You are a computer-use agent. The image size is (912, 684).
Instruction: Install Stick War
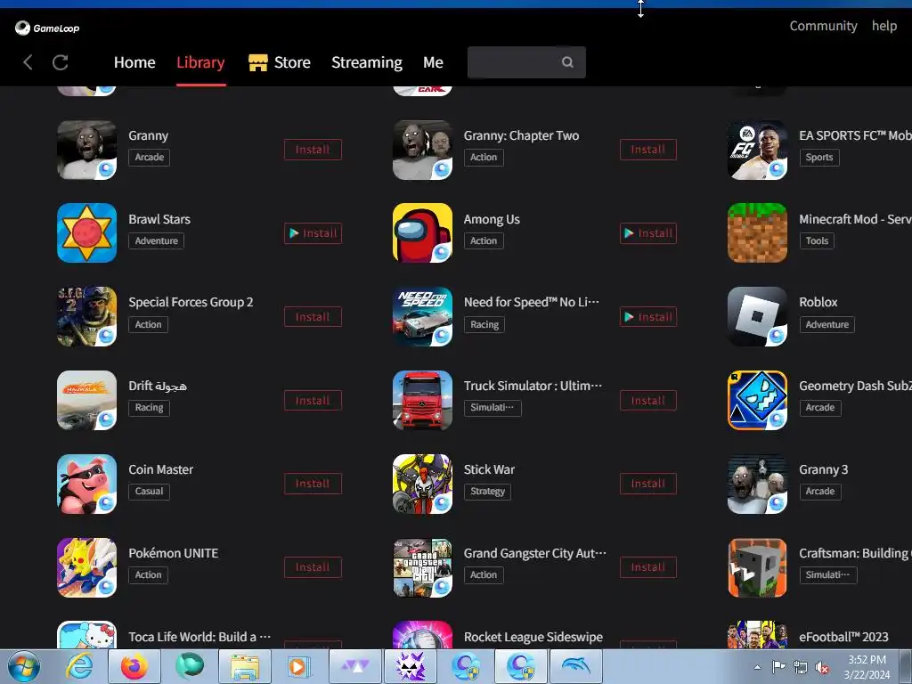[648, 484]
